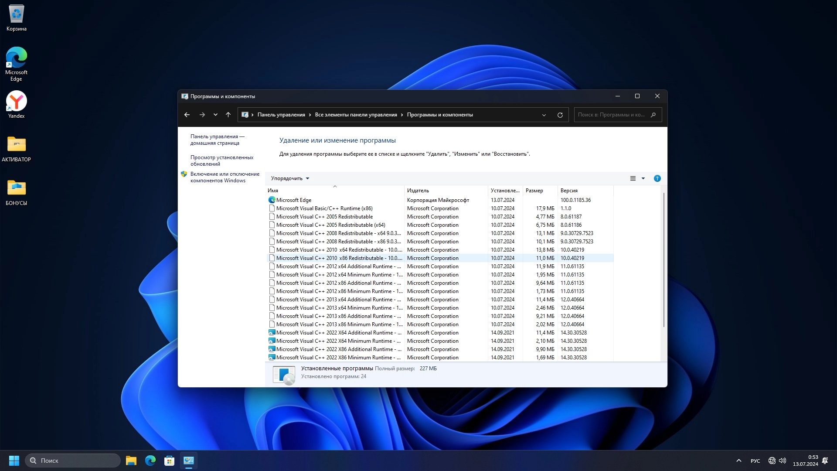The width and height of the screenshot is (837, 471).
Task: Open File Explorer from taskbar
Action: coord(131,461)
